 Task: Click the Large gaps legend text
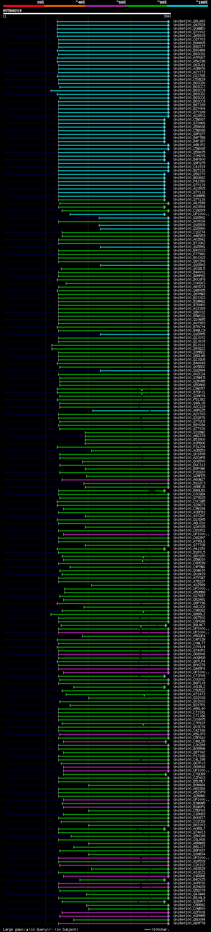click(14, 929)
